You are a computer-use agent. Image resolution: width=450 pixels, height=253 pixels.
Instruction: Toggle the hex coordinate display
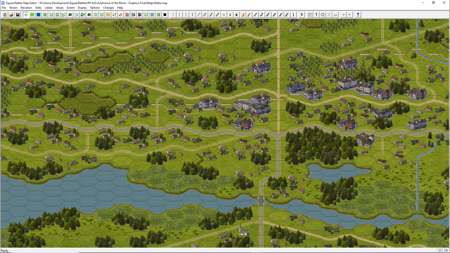335,14
